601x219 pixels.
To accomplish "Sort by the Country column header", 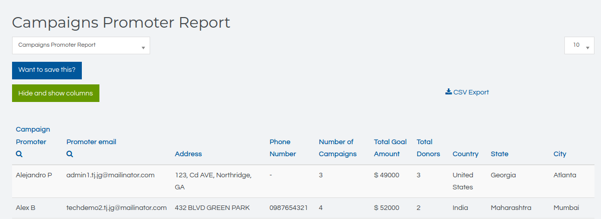I will (x=465, y=154).
